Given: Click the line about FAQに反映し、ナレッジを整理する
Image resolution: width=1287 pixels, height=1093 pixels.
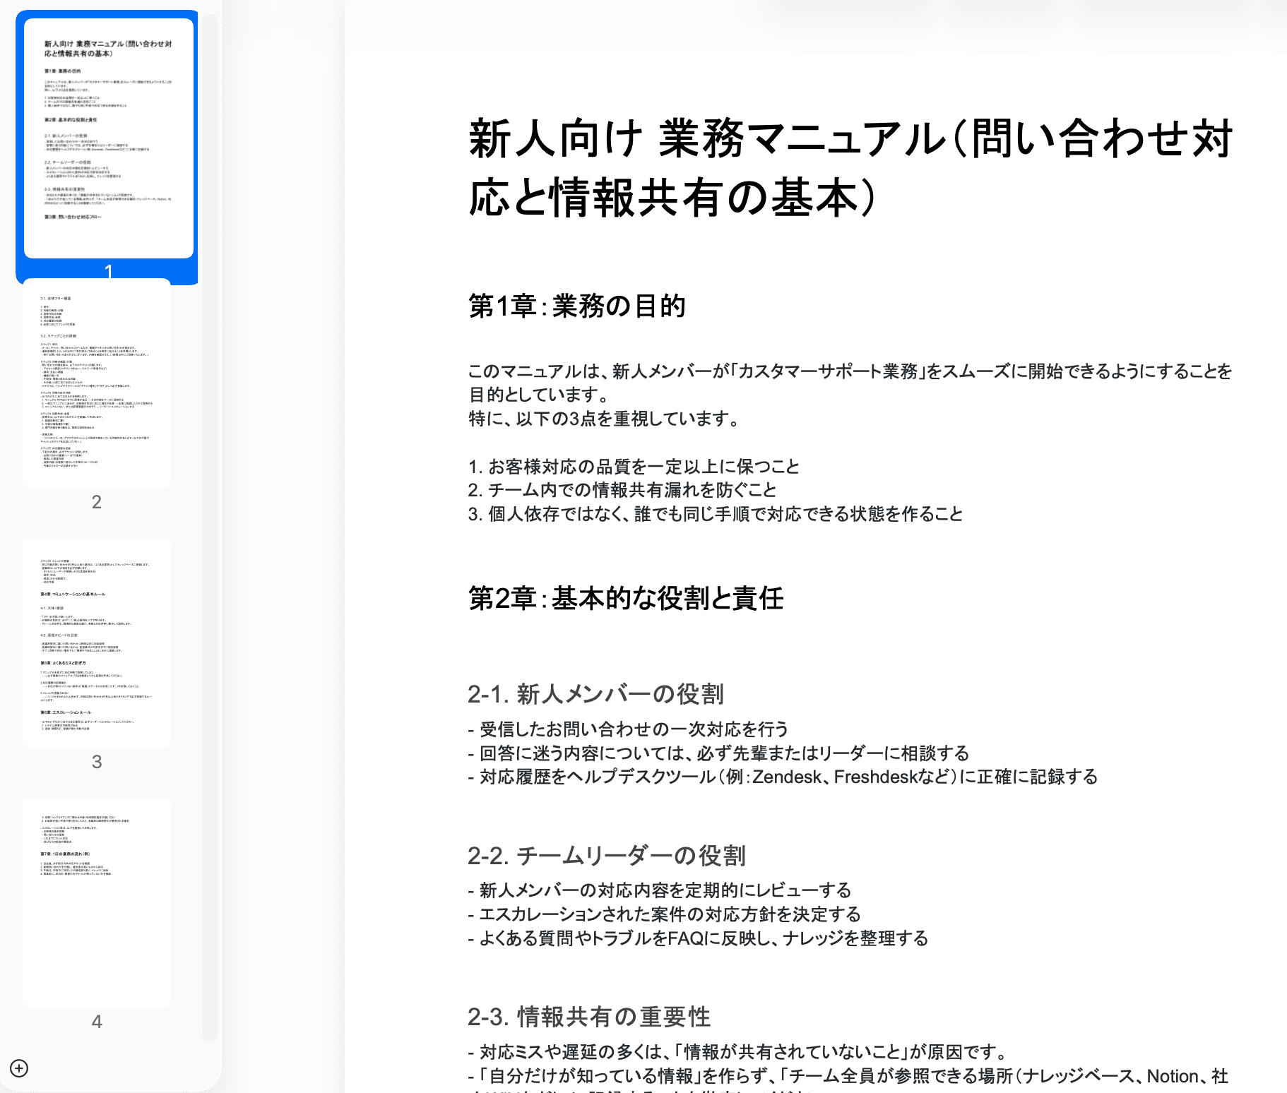Looking at the screenshot, I should 698,938.
